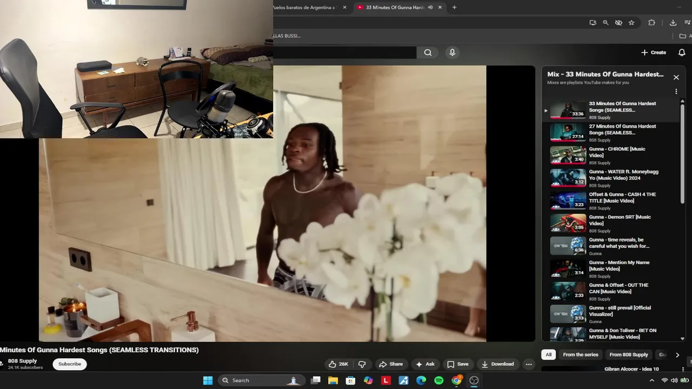Download the video

[497, 364]
